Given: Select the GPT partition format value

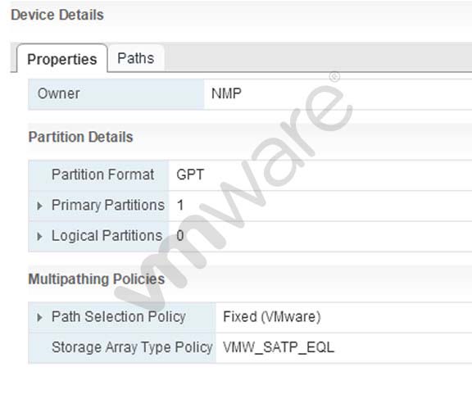Looking at the screenshot, I should 190,175.
